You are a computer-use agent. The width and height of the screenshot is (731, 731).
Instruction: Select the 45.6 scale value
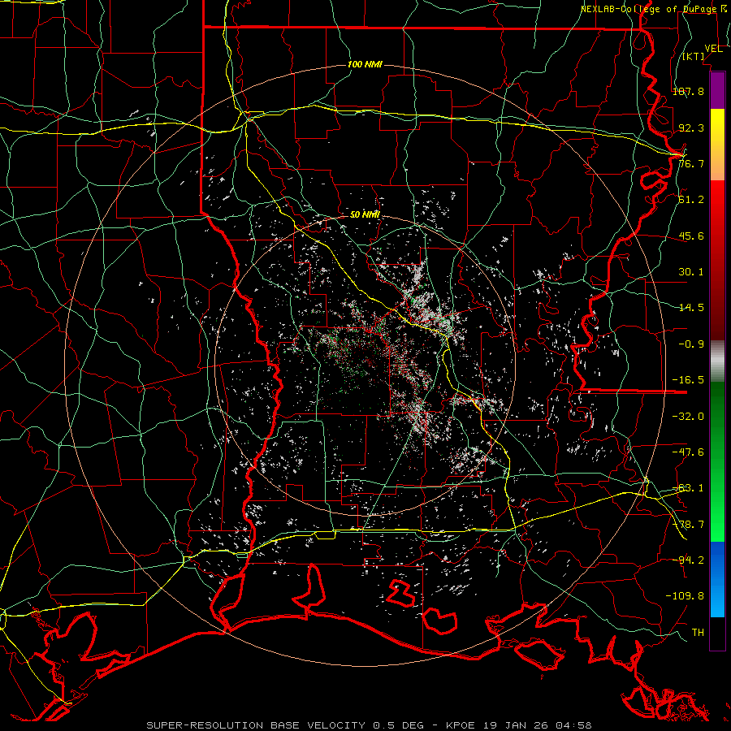[x=691, y=236]
